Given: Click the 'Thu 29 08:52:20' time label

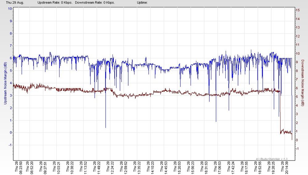Looking at the screenshot, I should [x=30, y=168].
